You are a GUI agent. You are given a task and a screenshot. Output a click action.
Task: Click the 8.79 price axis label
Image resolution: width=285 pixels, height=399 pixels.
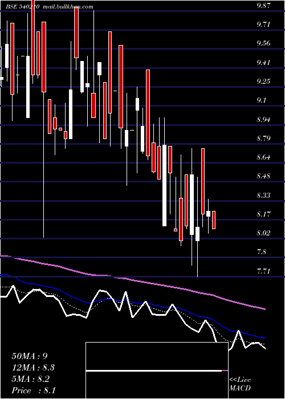[263, 138]
